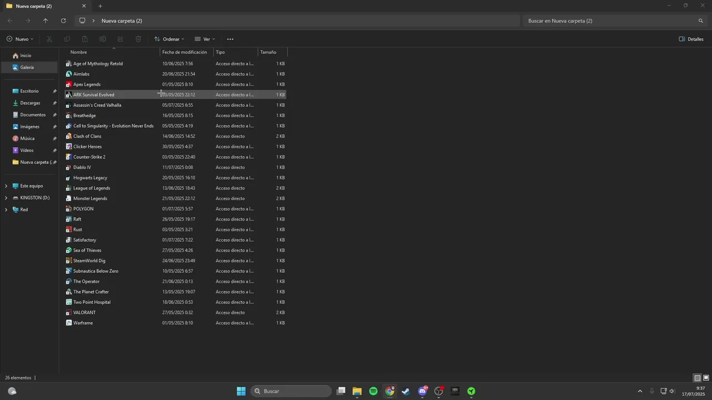
Task: Select the Clash of Clans file name
Action: (87, 136)
